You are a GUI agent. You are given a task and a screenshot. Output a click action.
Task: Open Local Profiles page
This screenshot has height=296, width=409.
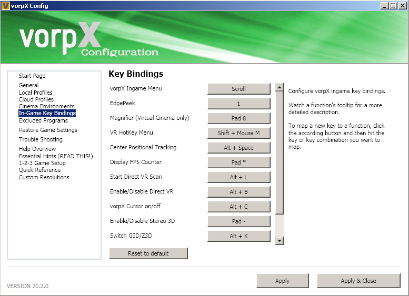(35, 93)
